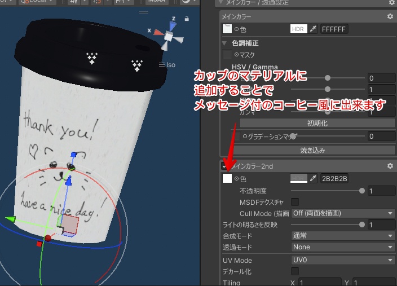Open the メインカラー section gear settings

pos(390,16)
